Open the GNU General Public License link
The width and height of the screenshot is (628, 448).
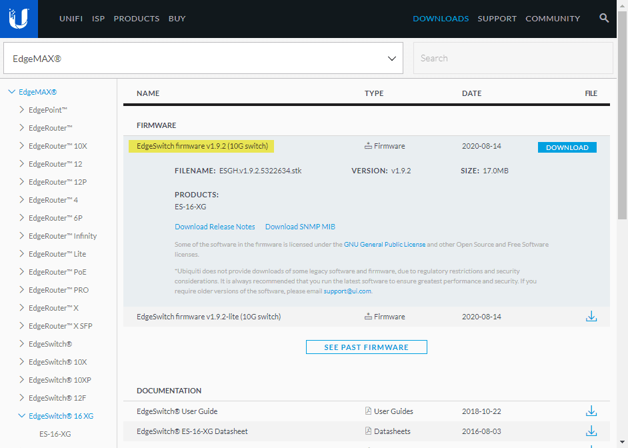tap(385, 244)
